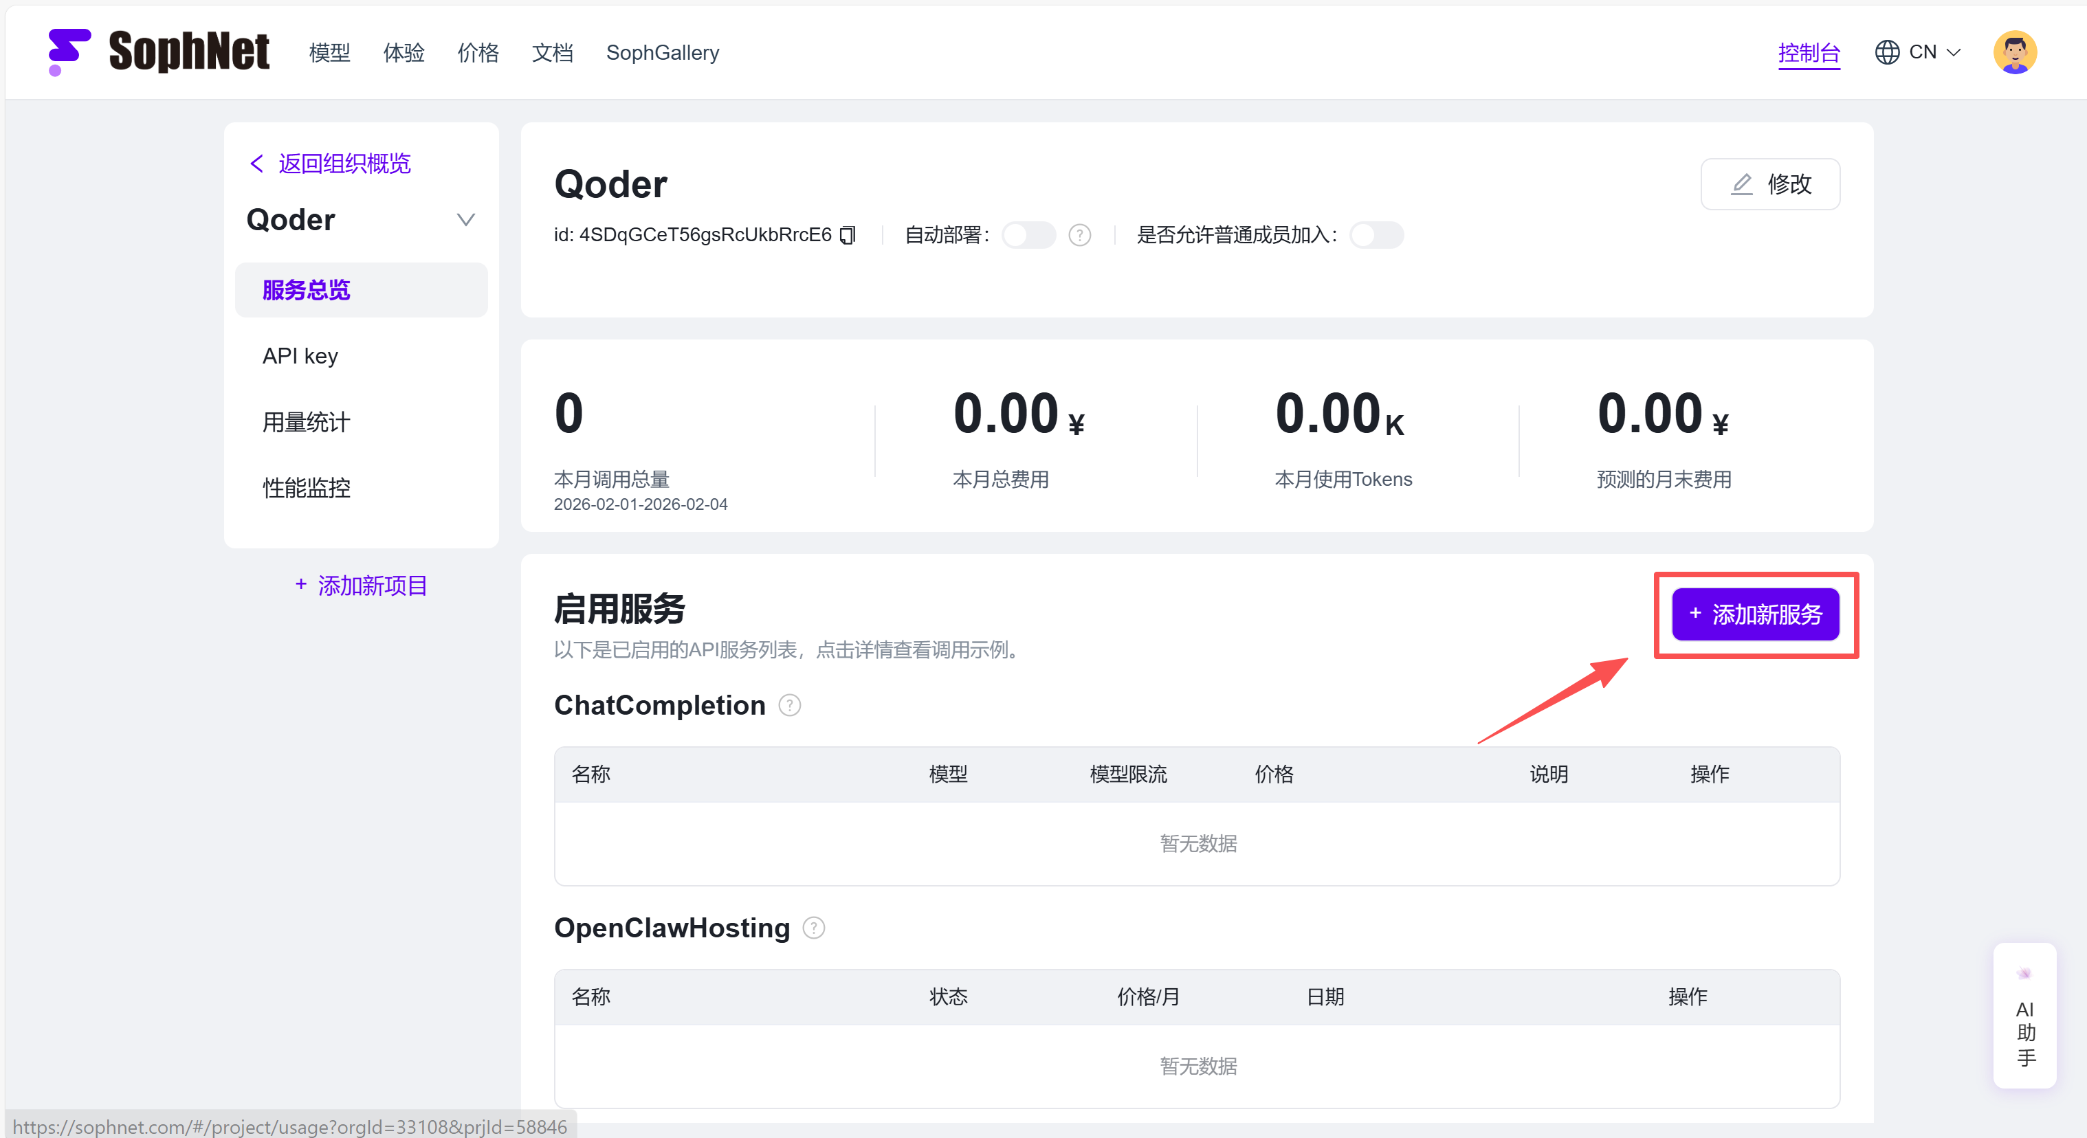Image resolution: width=2087 pixels, height=1138 pixels.
Task: Click the ChatCompletion help question icon
Action: tap(789, 704)
